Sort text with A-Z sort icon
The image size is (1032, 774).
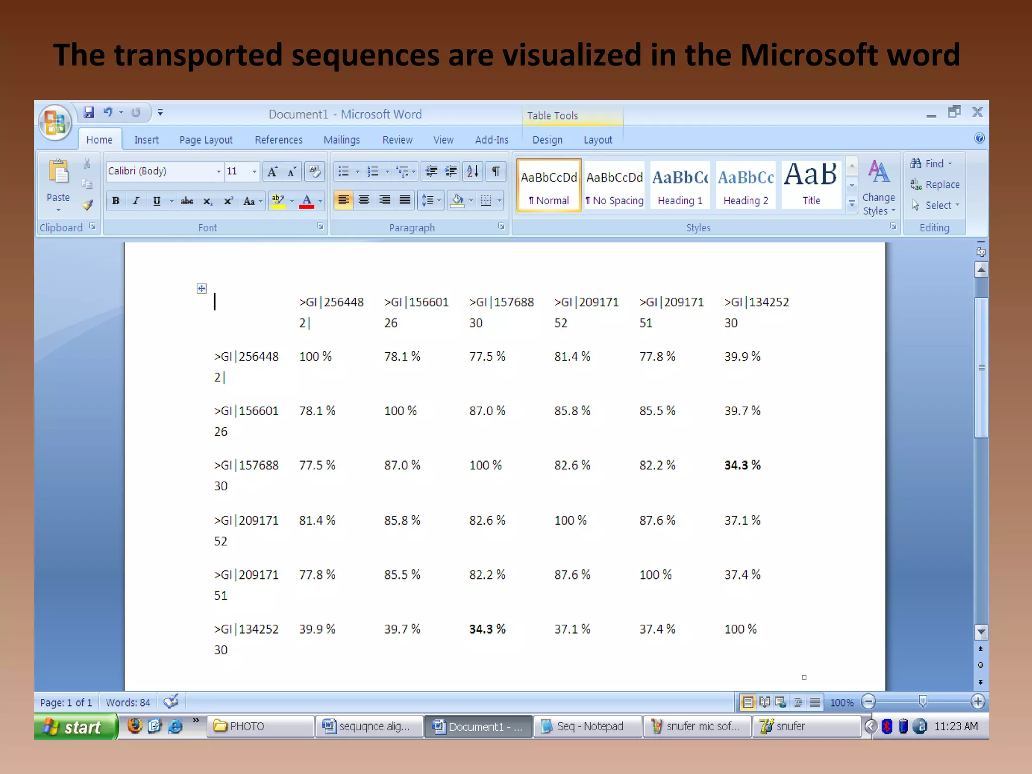pos(473,171)
